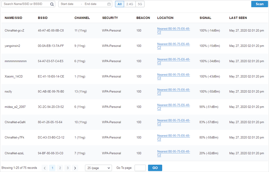The width and height of the screenshot is (269, 172).
Task: Click the BSSID column header
Action: (x=43, y=18)
